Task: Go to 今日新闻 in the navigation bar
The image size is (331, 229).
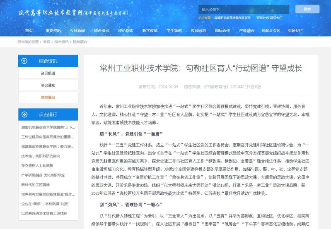Action: tap(77, 31)
